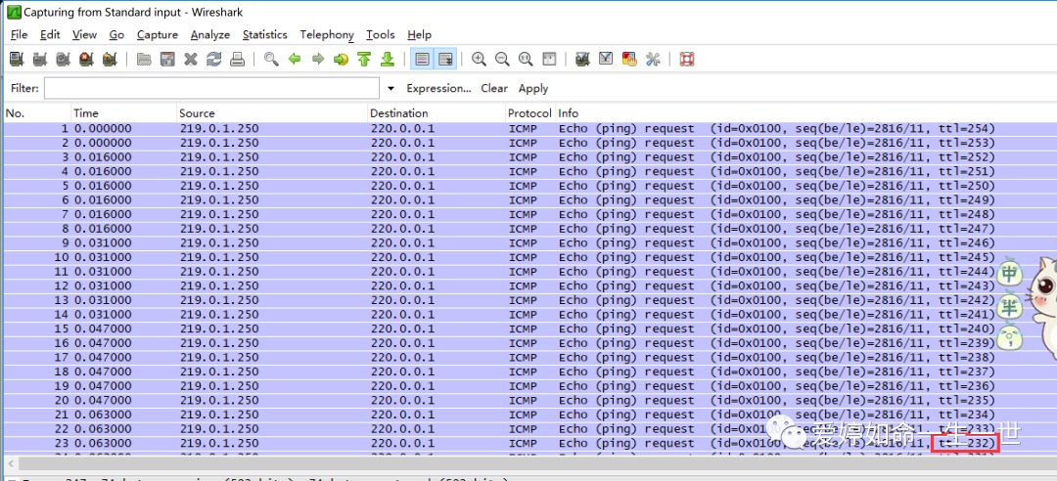
Task: Focus the Filter text field
Action: [211, 88]
